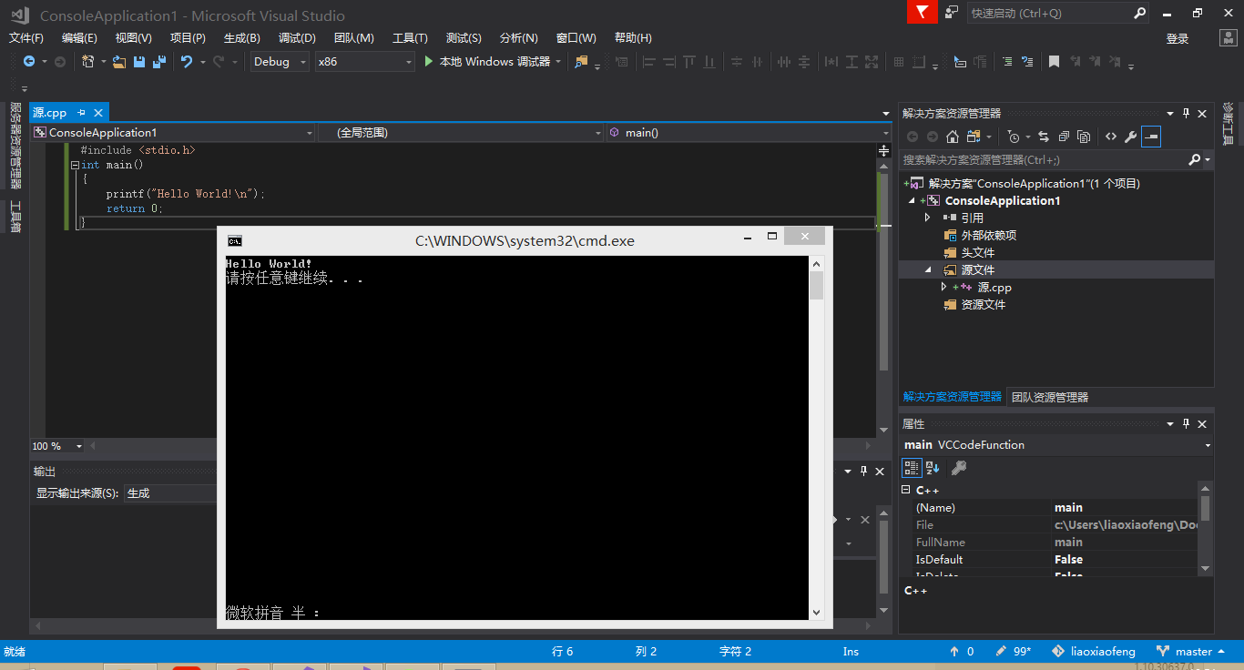Click the 99* pending changes indicator
Screen dimensions: 1244x670
tap(1014, 652)
